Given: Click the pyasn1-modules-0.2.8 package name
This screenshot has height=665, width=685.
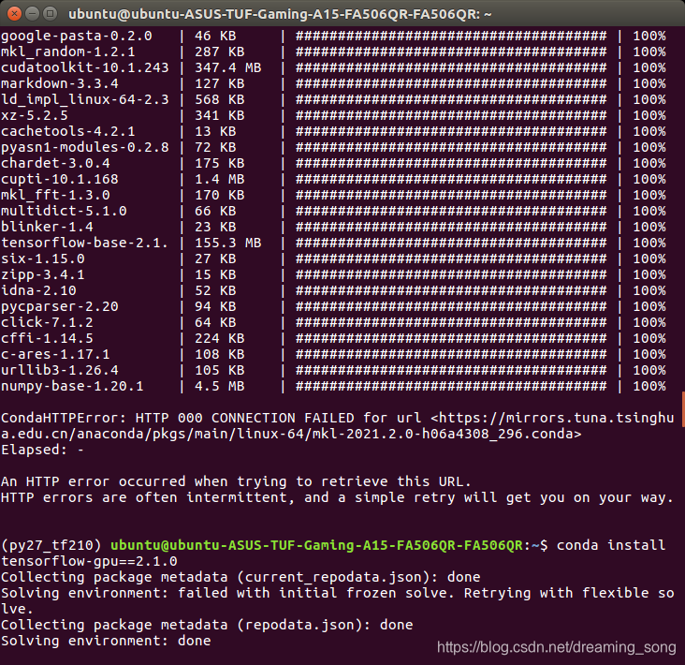Looking at the screenshot, I should pos(85,147).
